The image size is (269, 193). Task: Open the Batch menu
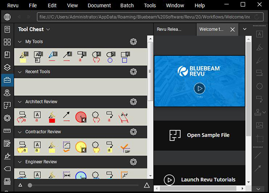pyautogui.click(x=127, y=5)
